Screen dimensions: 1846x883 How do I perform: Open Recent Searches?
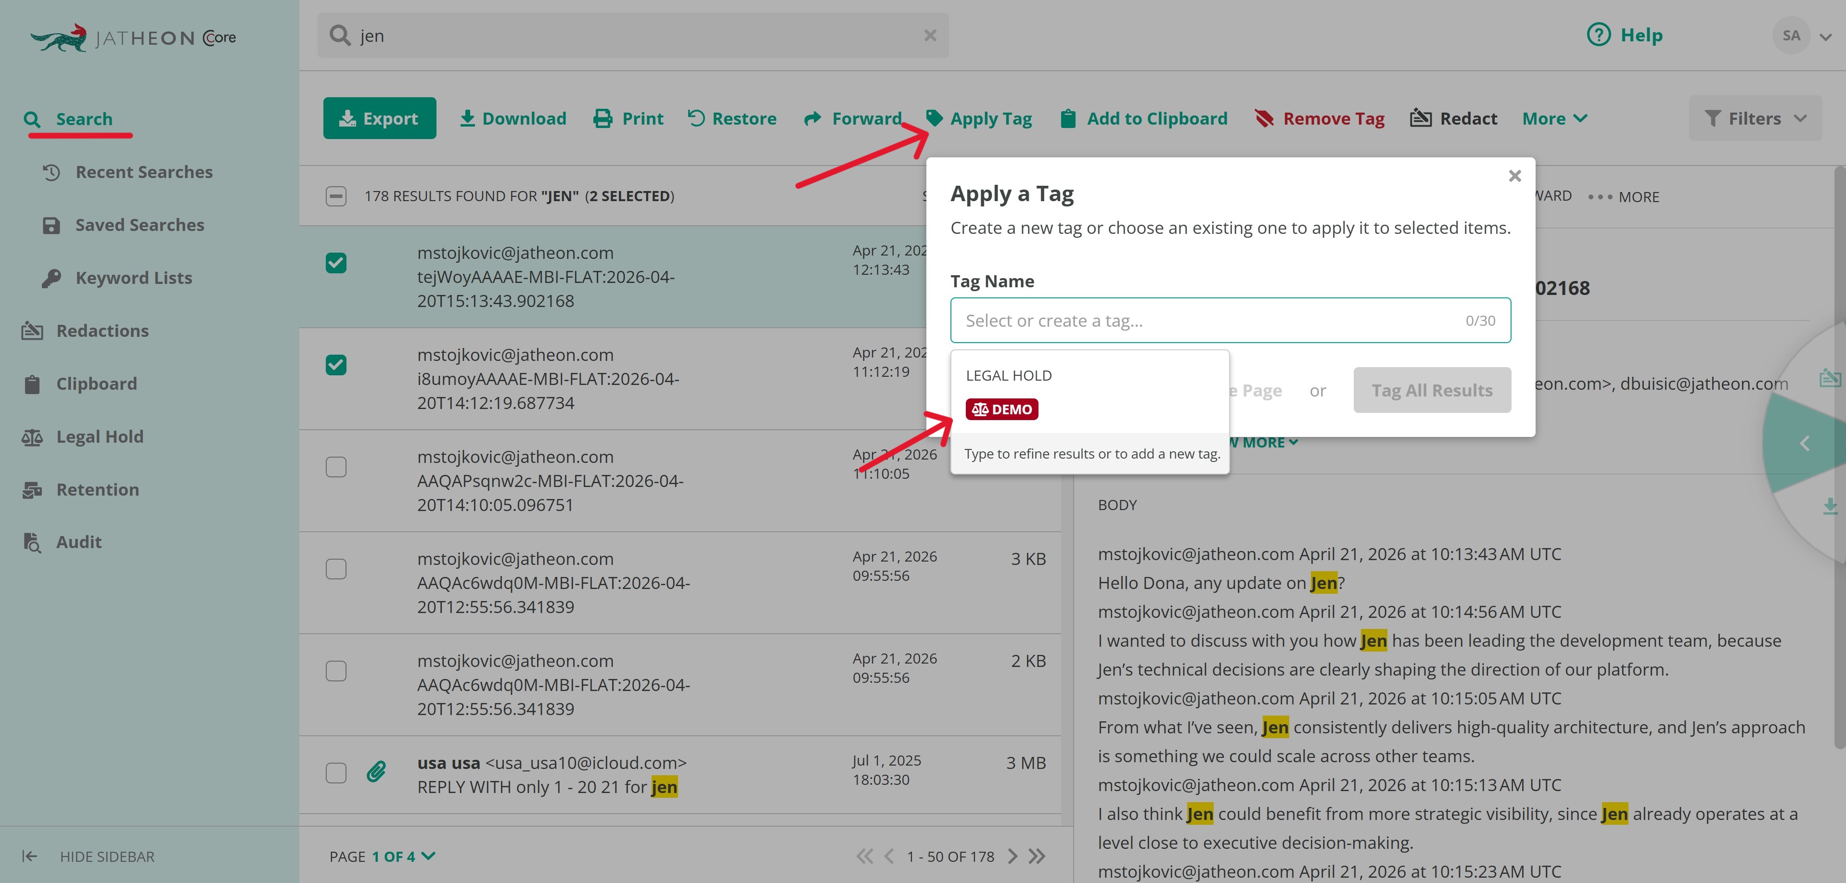[x=128, y=172]
